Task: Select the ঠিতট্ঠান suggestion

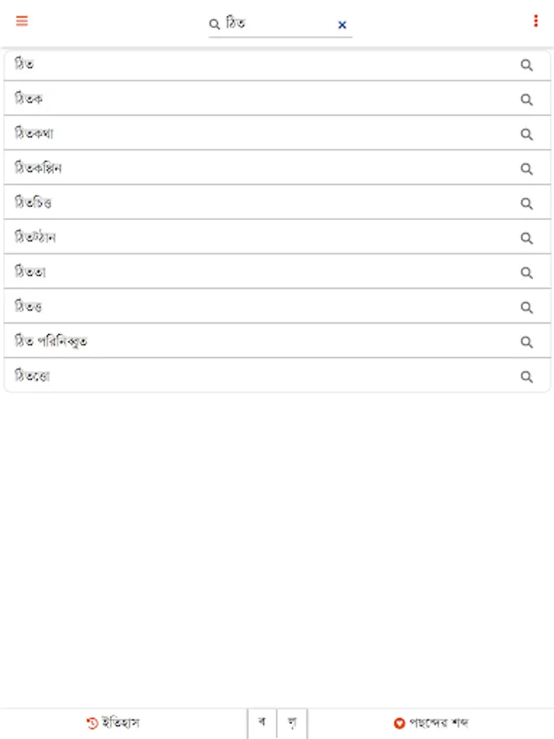Action: coord(246,238)
